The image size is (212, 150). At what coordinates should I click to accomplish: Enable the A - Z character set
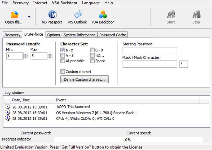(x=63, y=55)
